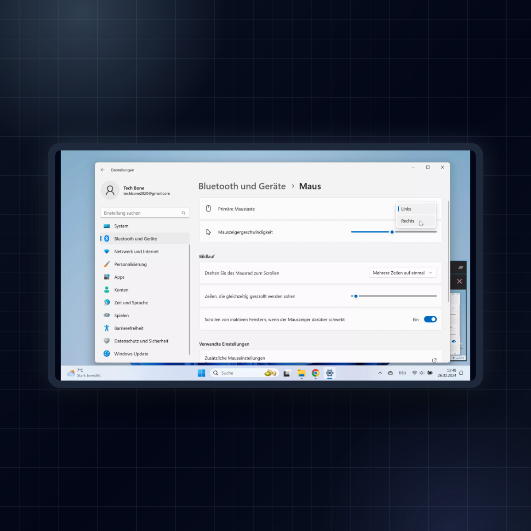Open the System settings category
Screen dimensions: 531x531
(145, 226)
